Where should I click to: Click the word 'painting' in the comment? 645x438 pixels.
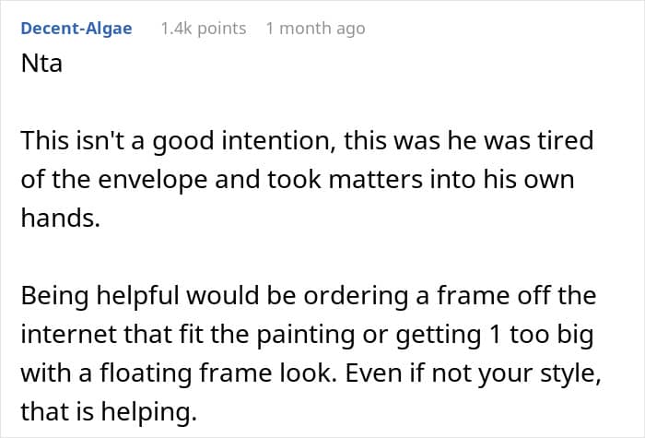[306, 334]
